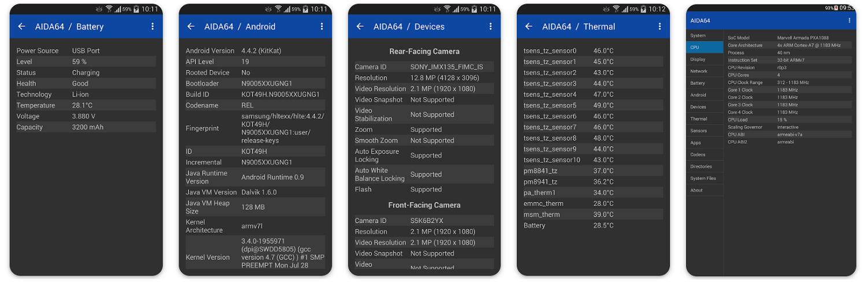
Task: Click the tsens_tz_sensor0 46.0°C row
Action: tap(593, 51)
